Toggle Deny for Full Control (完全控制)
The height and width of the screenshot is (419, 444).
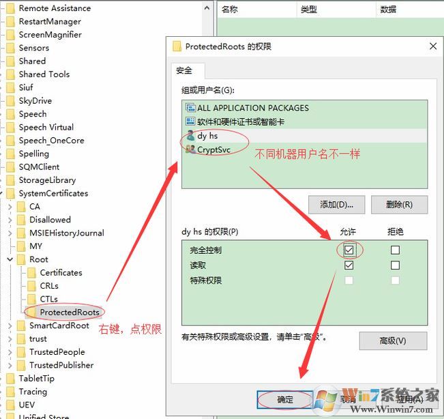point(395,250)
